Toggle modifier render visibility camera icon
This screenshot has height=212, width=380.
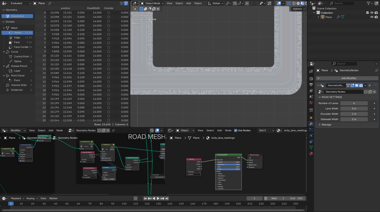(x=361, y=85)
